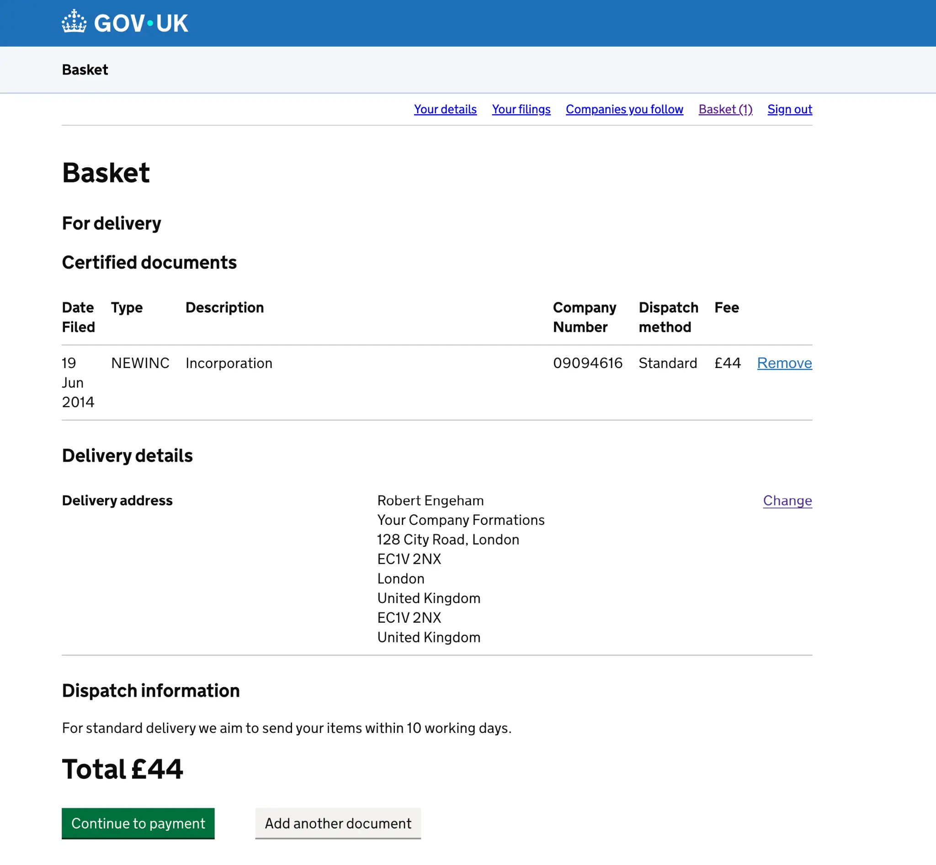Click the Standard dispatch method cell
Screen dimensions: 936x865
pos(668,363)
